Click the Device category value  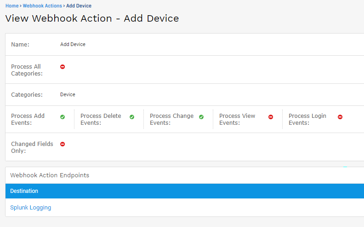(68, 94)
